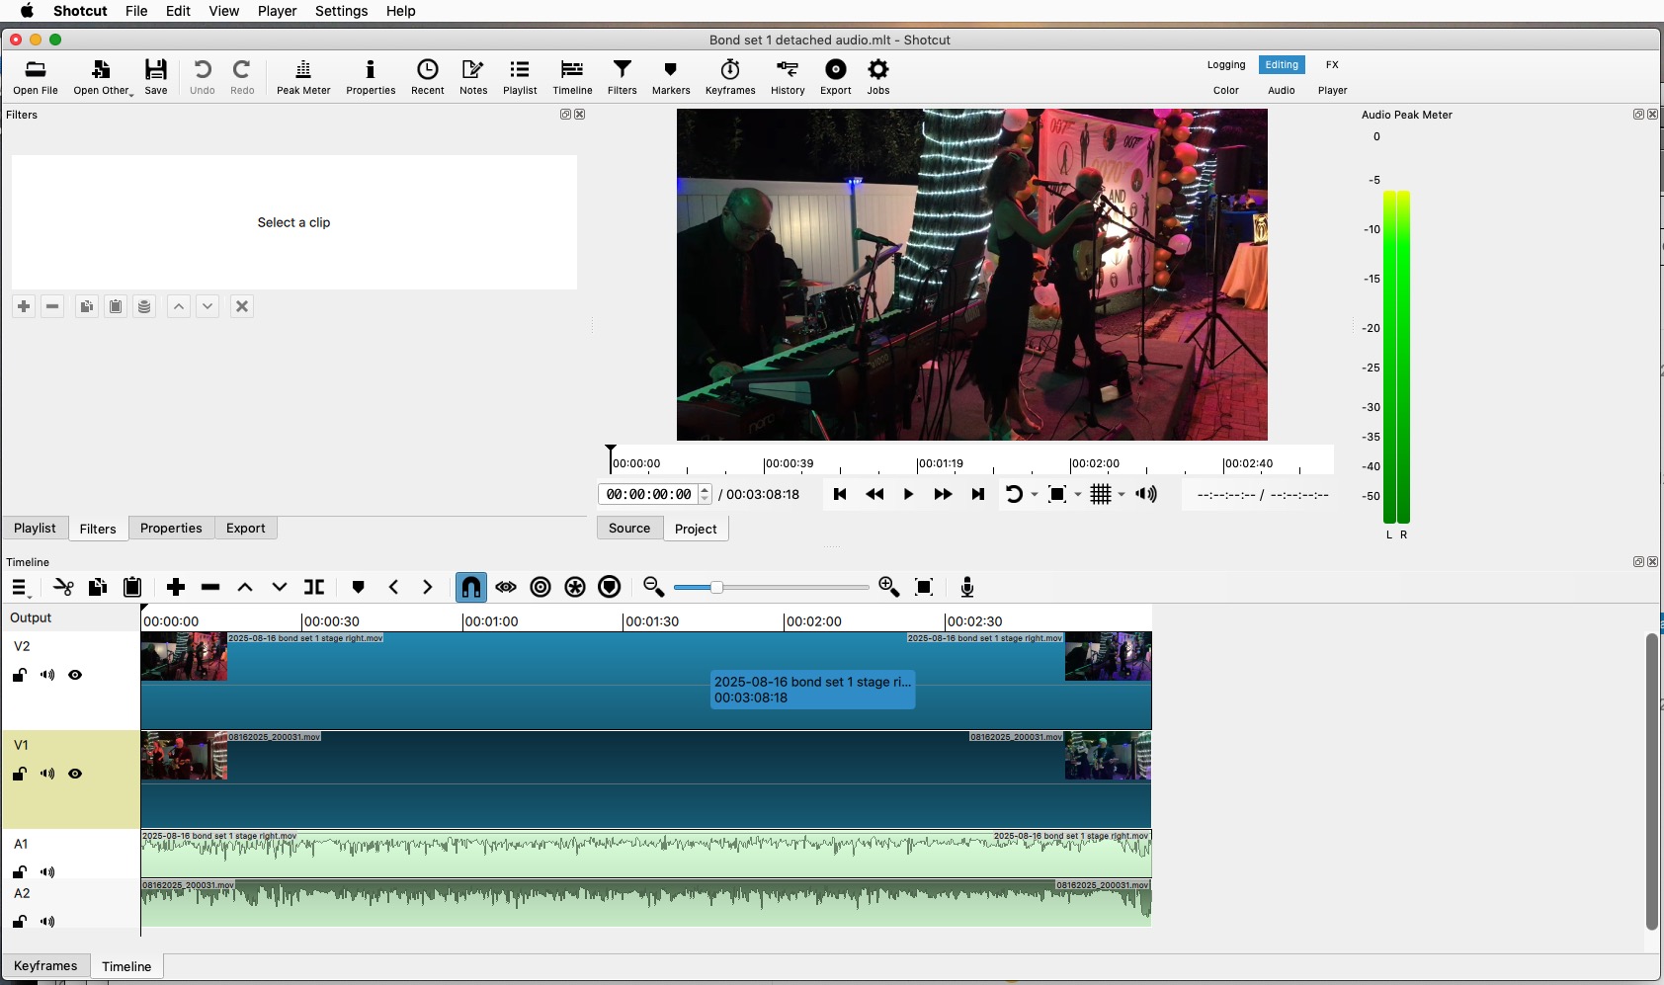Expand the player zoom dropdown arrow
This screenshot has height=985, width=1664.
pos(1078,494)
